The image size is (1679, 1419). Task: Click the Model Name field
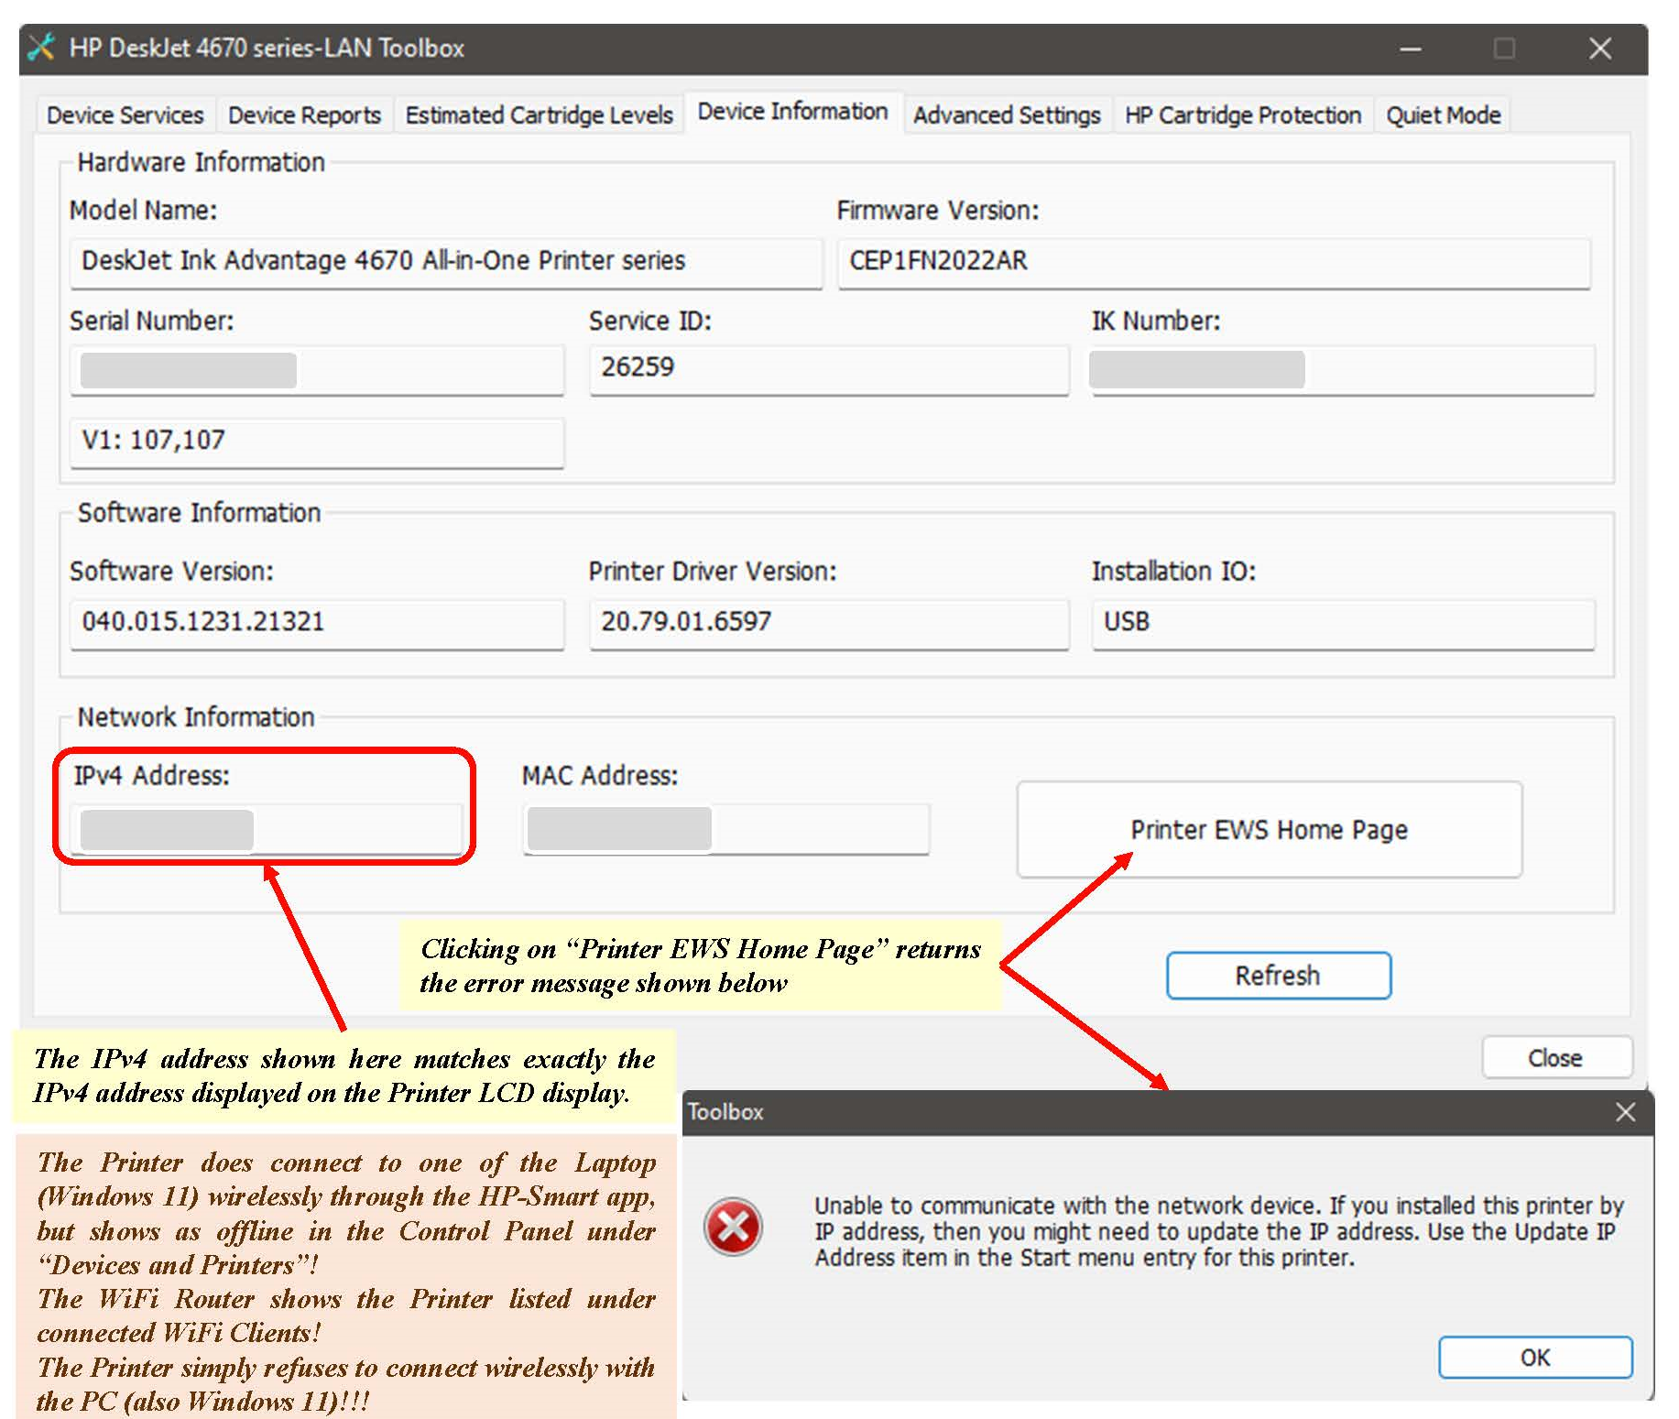pyautogui.click(x=446, y=264)
